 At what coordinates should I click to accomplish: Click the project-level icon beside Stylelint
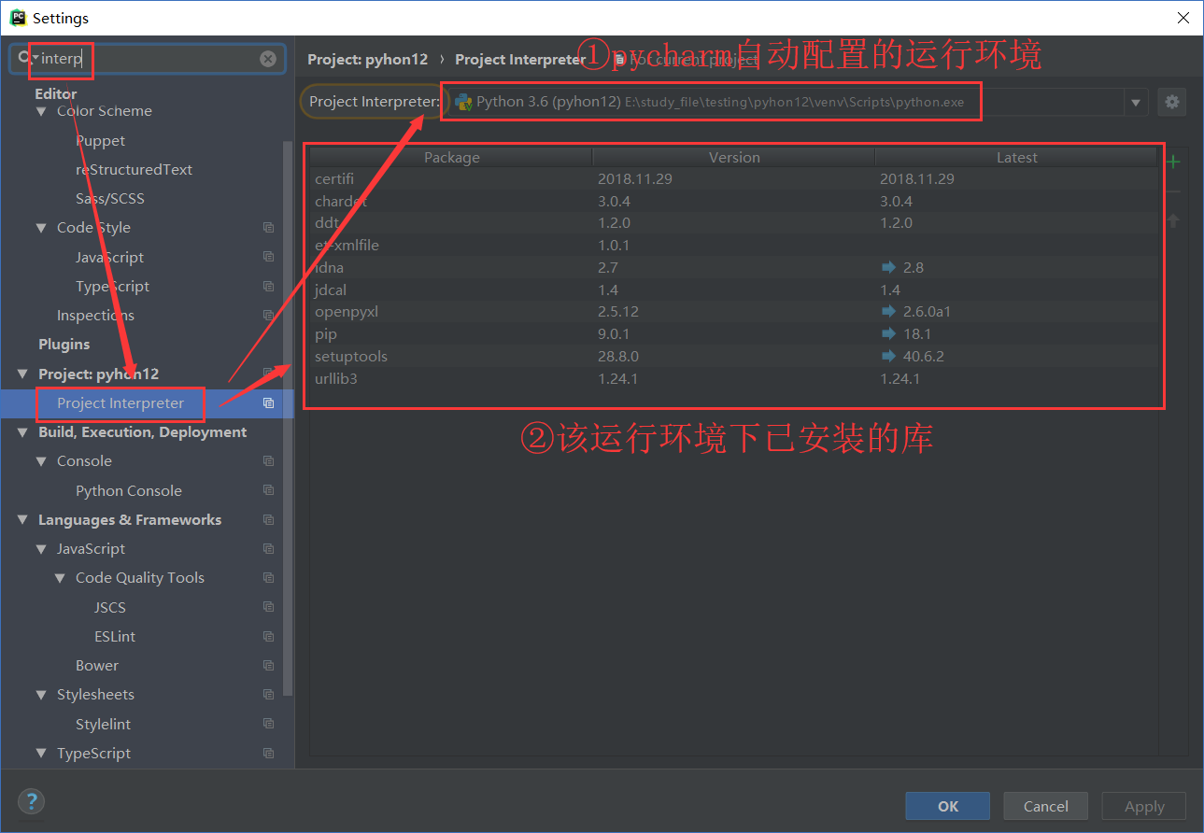click(268, 724)
